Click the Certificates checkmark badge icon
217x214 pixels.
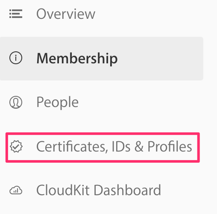16,146
